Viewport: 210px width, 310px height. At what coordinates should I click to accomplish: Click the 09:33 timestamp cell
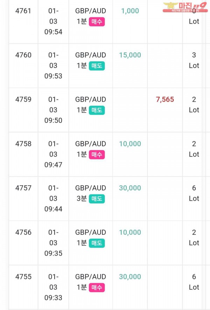[x=53, y=287]
